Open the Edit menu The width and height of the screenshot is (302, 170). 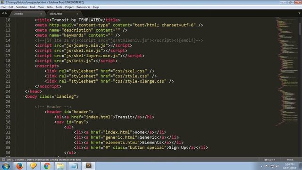[x=11, y=7]
